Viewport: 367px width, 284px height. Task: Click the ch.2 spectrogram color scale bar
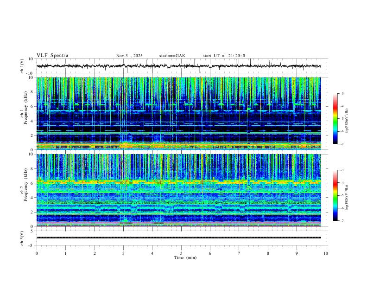click(335, 195)
